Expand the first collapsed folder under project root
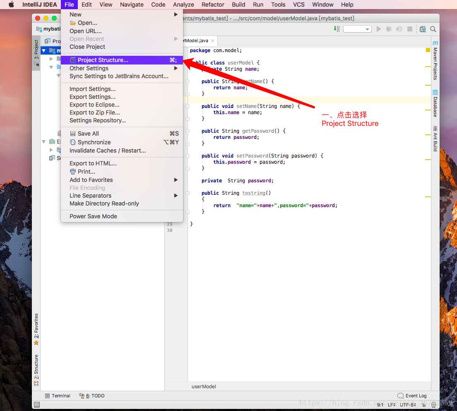Viewport: 457px width, 411px height. tap(51, 59)
